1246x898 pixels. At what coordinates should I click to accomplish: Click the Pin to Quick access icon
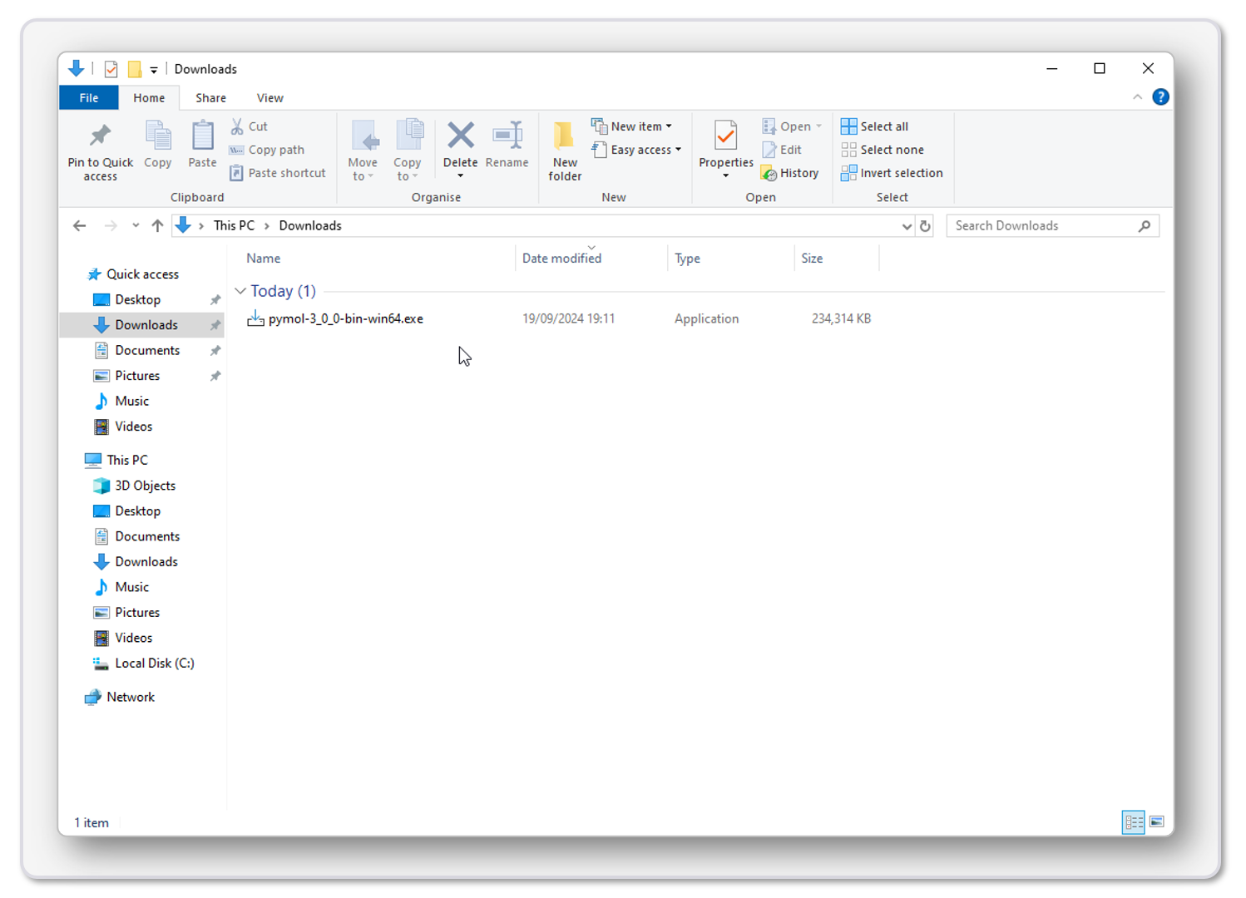point(100,135)
